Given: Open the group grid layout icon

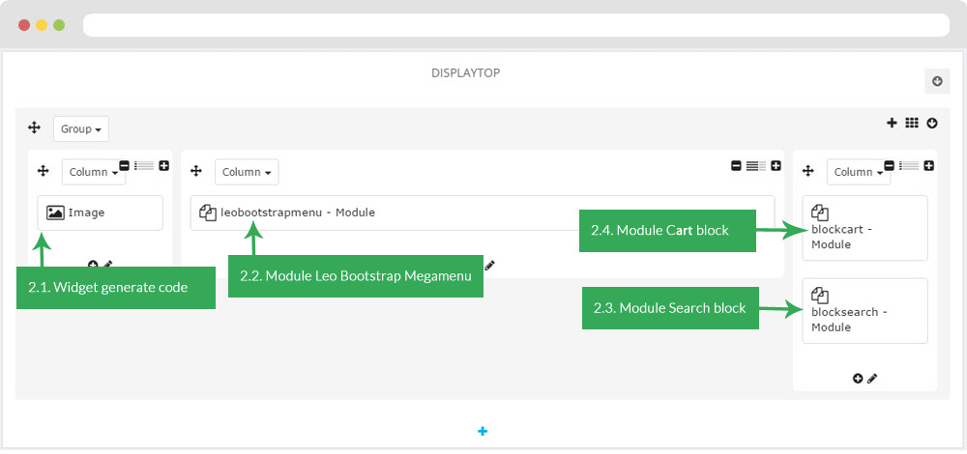Looking at the screenshot, I should (912, 123).
